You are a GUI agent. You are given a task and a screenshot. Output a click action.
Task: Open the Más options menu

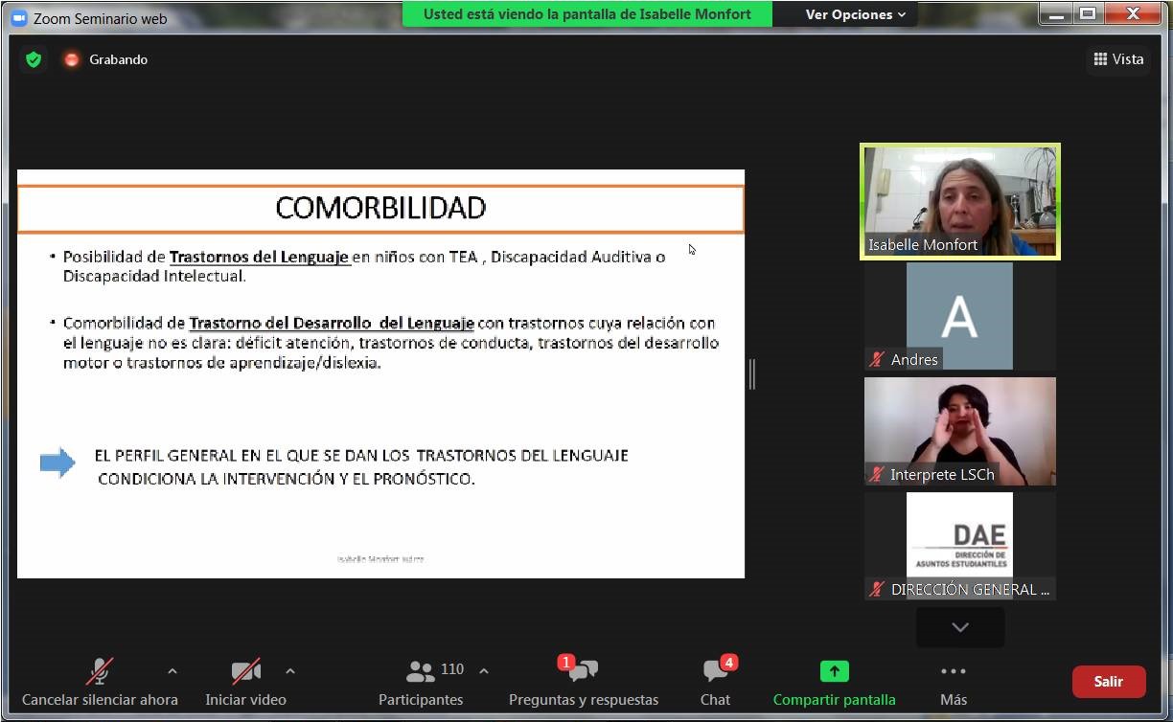click(953, 681)
